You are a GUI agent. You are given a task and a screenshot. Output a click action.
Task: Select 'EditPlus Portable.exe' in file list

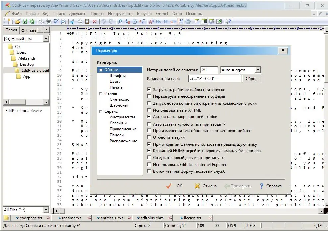tap(24, 111)
